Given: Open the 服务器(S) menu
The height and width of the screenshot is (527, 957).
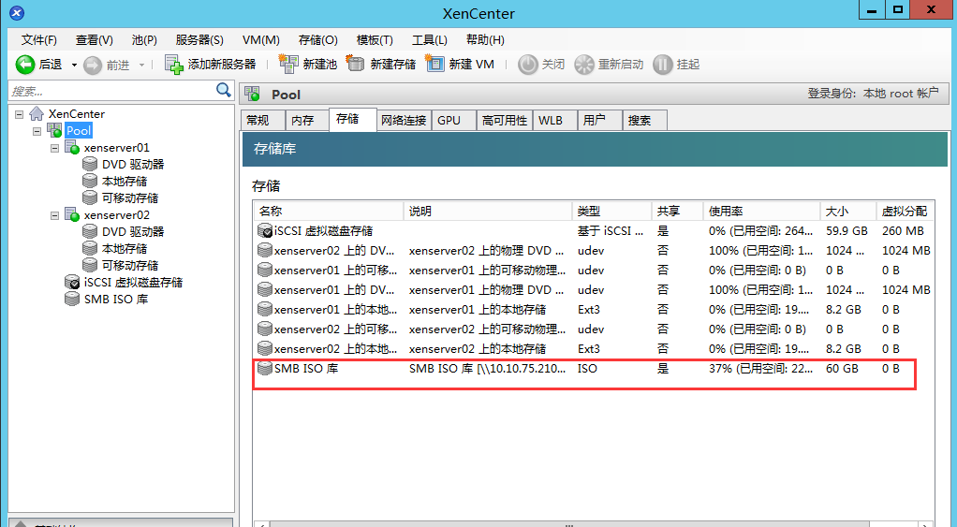Looking at the screenshot, I should [x=199, y=39].
